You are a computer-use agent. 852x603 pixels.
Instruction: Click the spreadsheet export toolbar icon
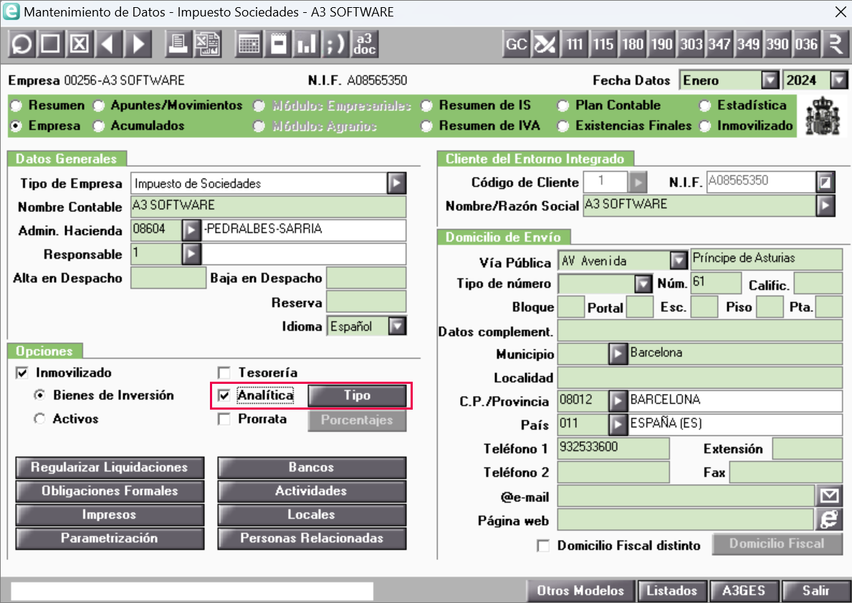(207, 44)
